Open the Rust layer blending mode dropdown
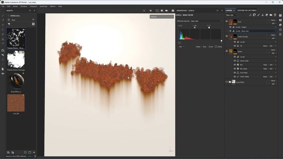This screenshot has width=283, height=159. 274,20
